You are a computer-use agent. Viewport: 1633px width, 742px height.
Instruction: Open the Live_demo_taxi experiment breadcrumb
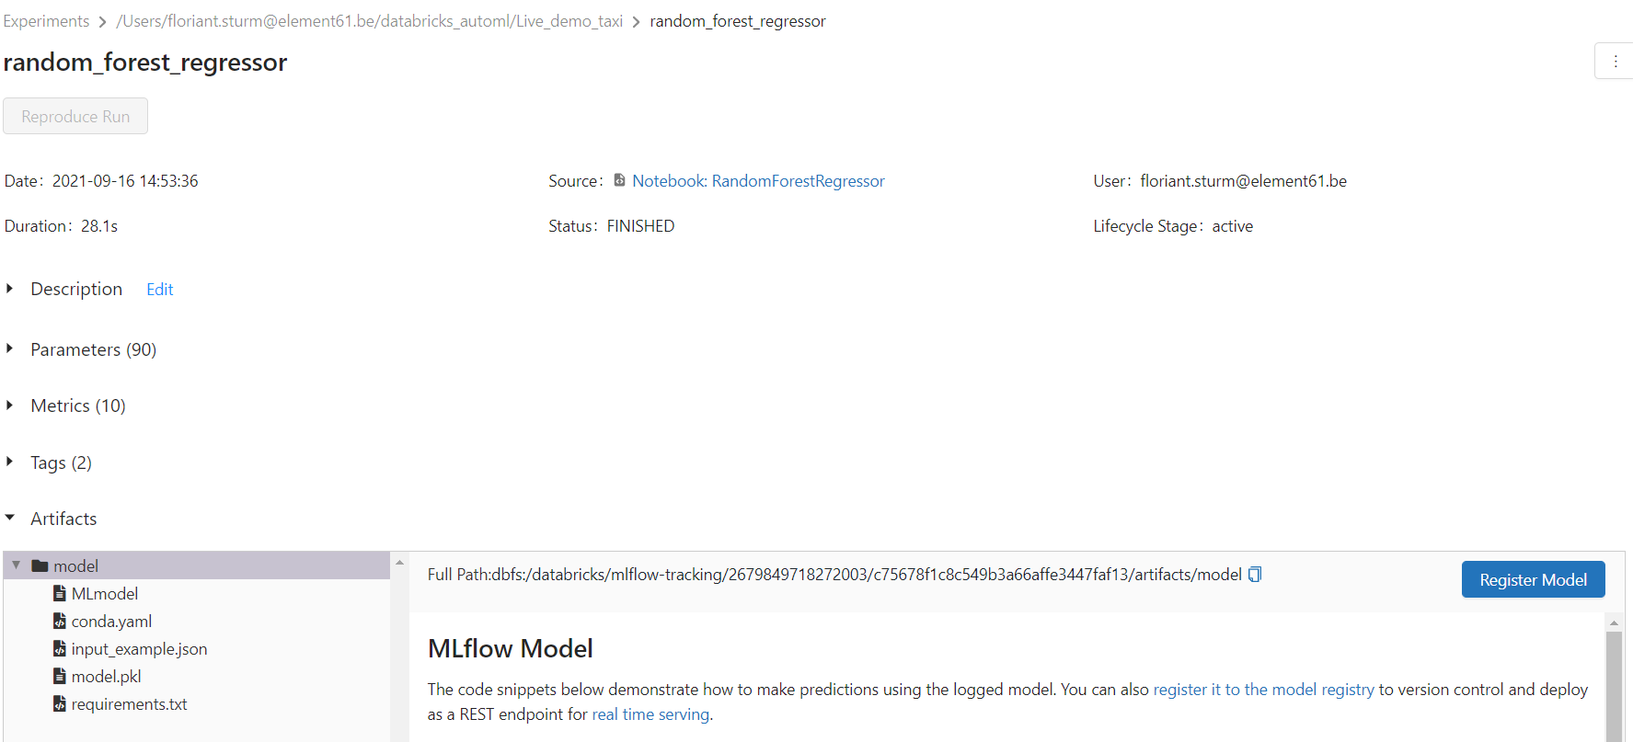(369, 21)
